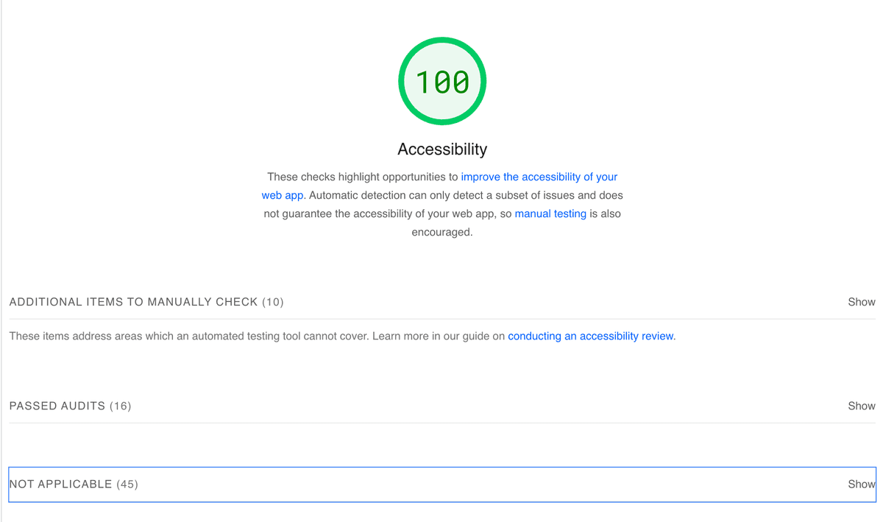This screenshot has width=883, height=522.
Task: Click the 100 accessibility score gauge
Action: [442, 81]
